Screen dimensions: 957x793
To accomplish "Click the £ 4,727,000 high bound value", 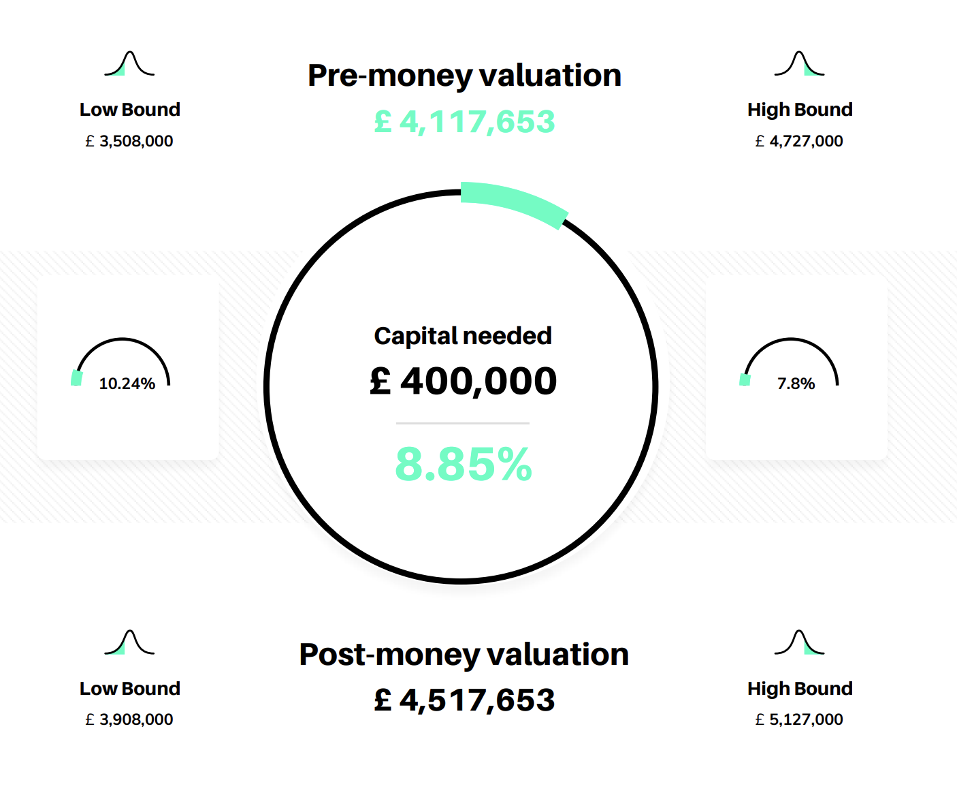I will [799, 141].
